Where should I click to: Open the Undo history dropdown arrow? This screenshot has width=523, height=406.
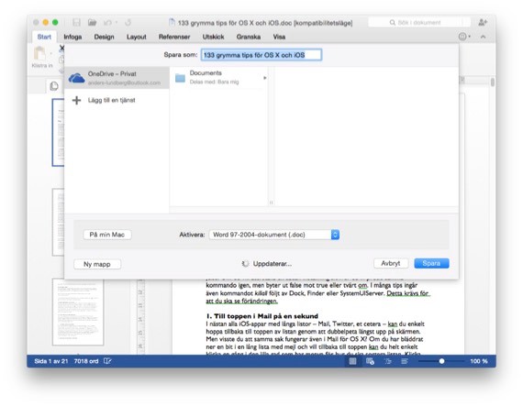tap(117, 23)
